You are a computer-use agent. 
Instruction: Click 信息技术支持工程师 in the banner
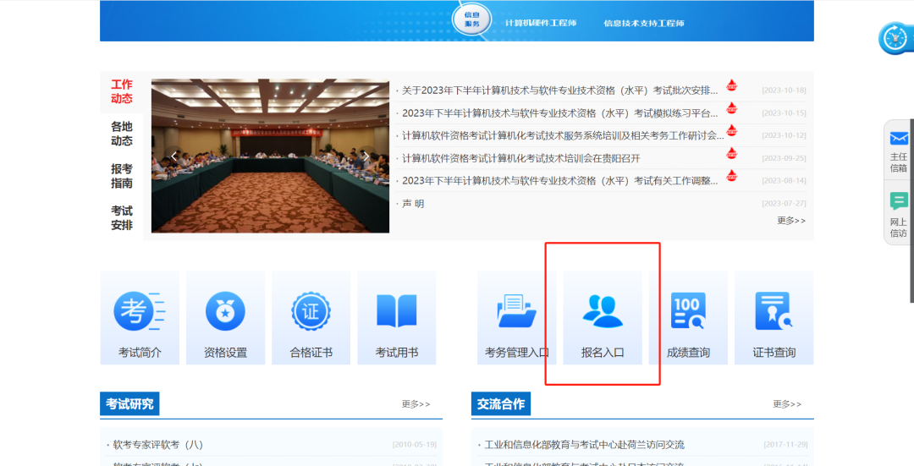pos(644,24)
